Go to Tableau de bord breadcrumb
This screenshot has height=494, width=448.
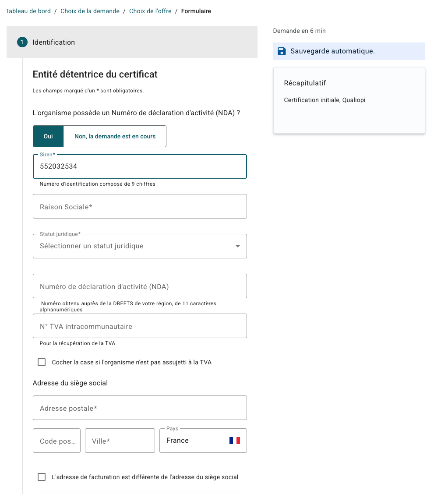point(28,11)
